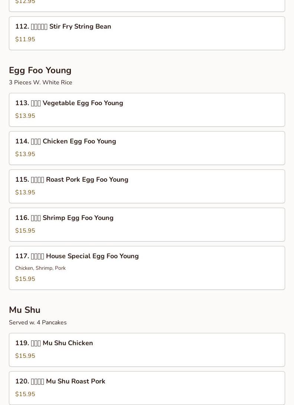294x405 pixels.
Task: Click the Mu Shu Roast Pork price
Action: coord(25,394)
